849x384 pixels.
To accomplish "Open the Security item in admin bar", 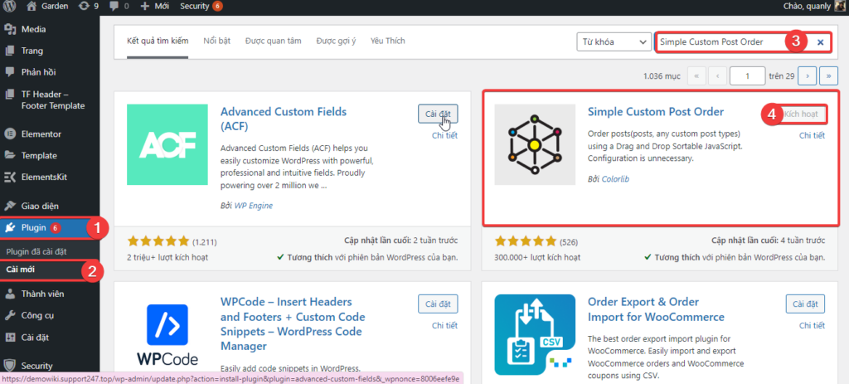I will point(201,6).
